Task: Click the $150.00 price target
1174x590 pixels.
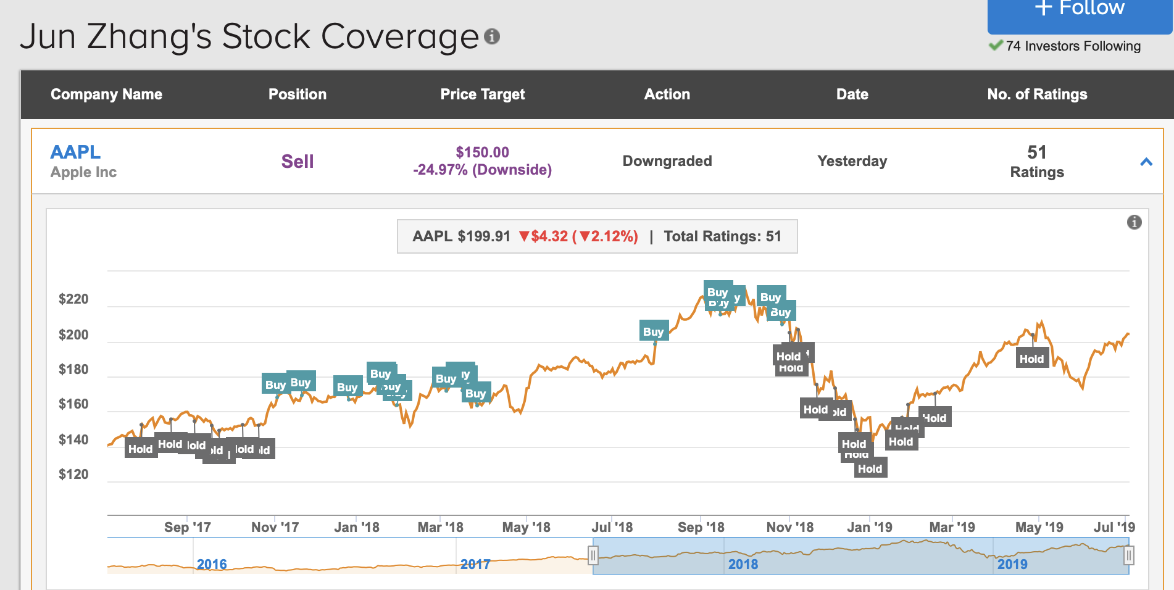Action: (x=483, y=152)
